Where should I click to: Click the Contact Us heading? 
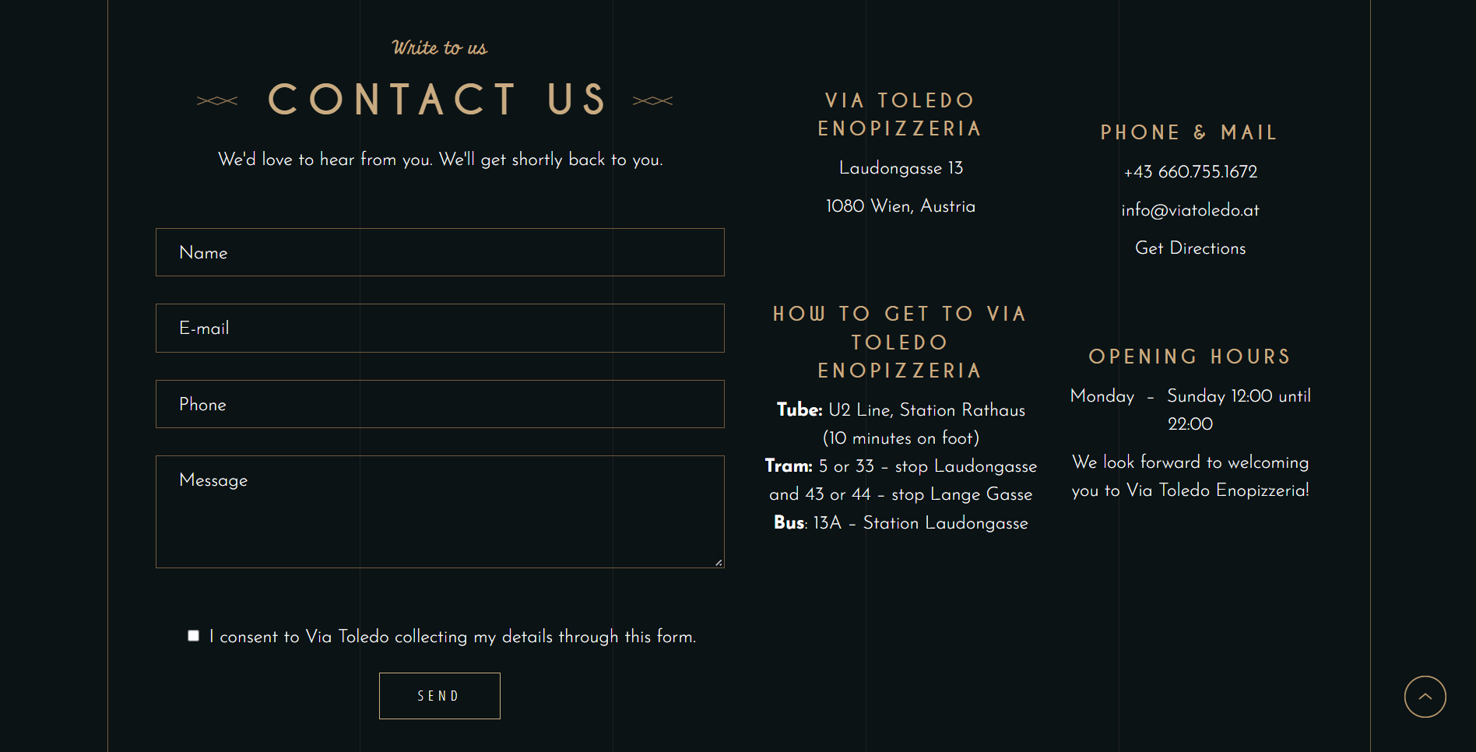[x=437, y=100]
